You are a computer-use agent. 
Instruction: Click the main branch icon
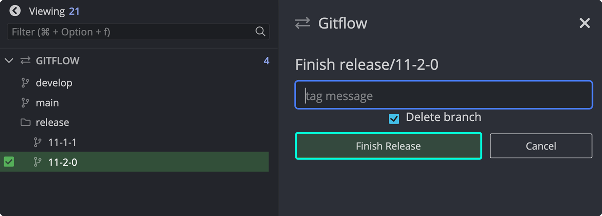coord(25,103)
